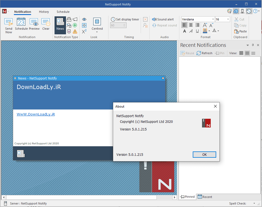Refresh the Recent Notifications list
The height and width of the screenshot is (207, 262).
pos(204,53)
